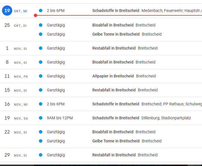Click the blue dot beside the Altpapier event
Image resolution: width=202 pixels, height=166 pixels.
coord(41,76)
